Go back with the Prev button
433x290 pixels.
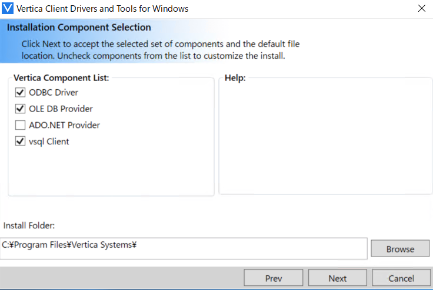click(x=274, y=278)
